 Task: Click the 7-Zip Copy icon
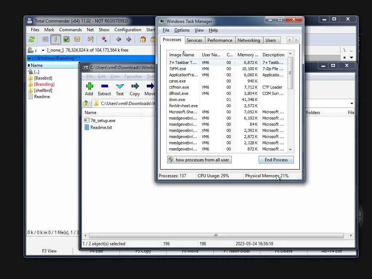point(135,89)
